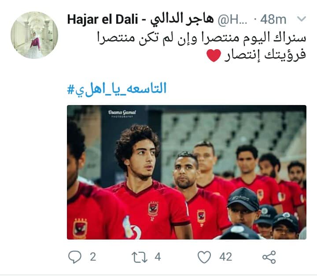Click the reply speech bubble icon
The image size is (317, 276).
tap(75, 257)
